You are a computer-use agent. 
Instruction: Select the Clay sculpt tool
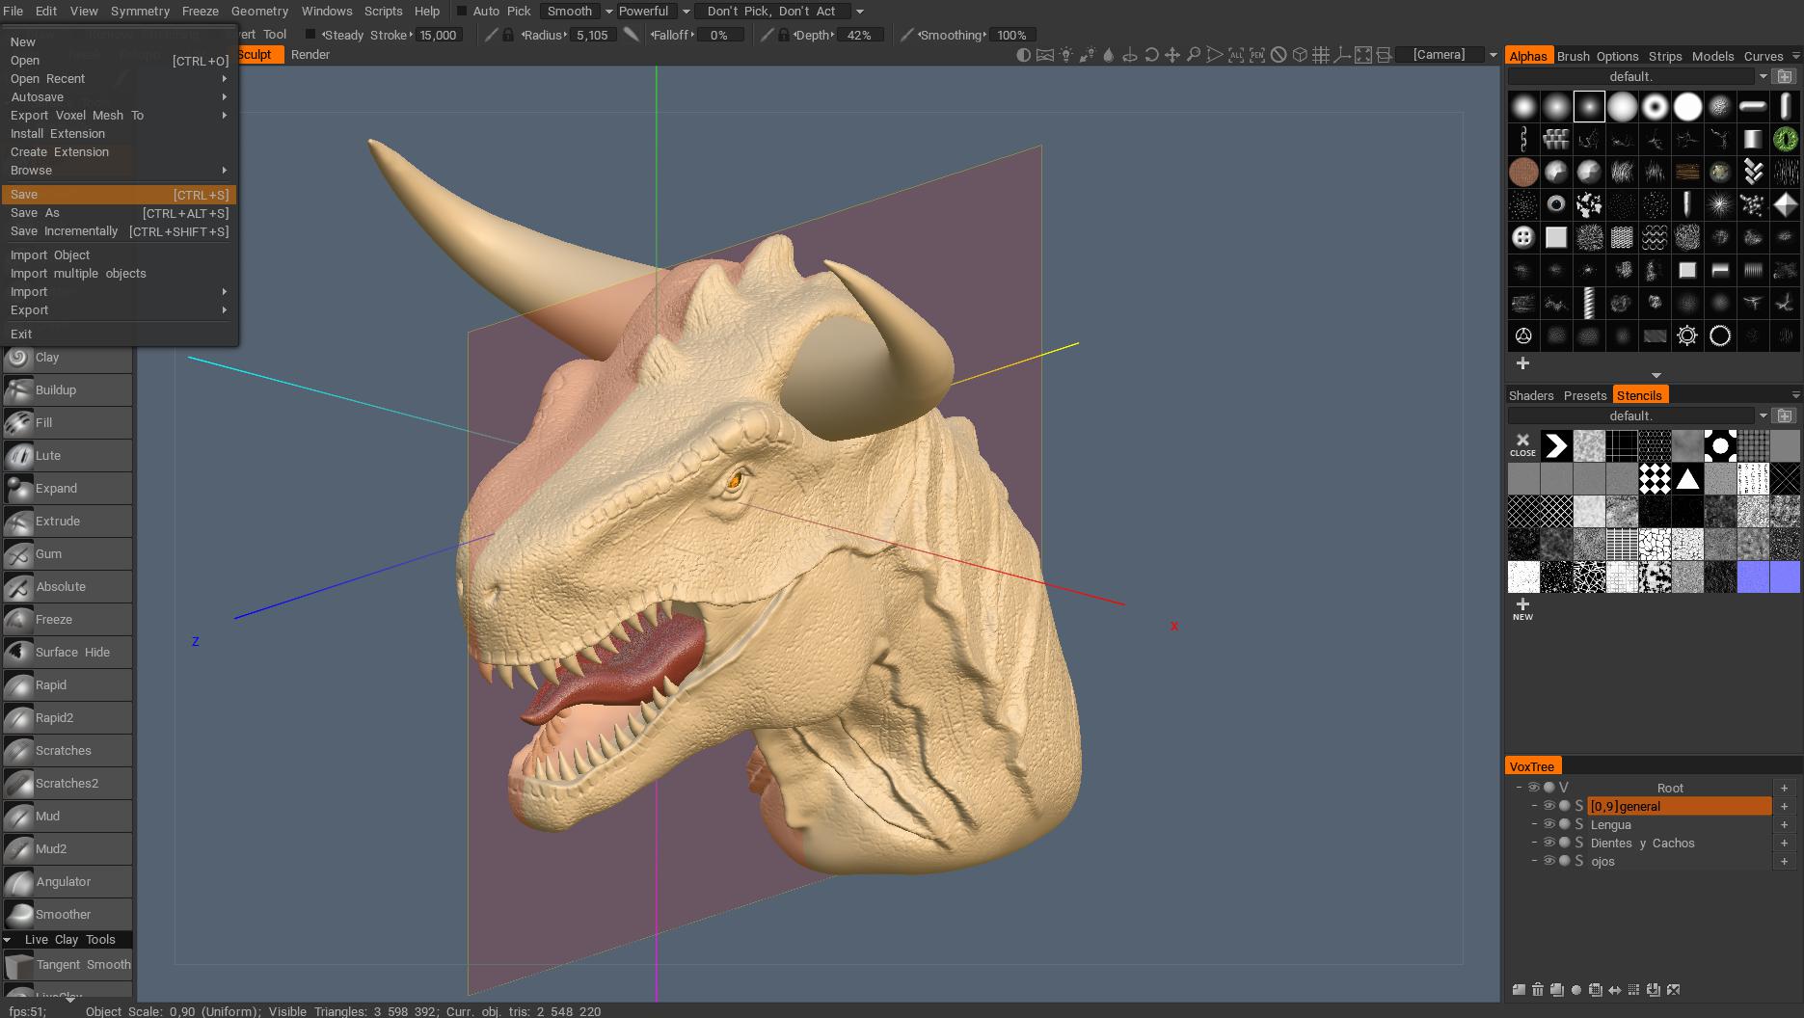[67, 358]
